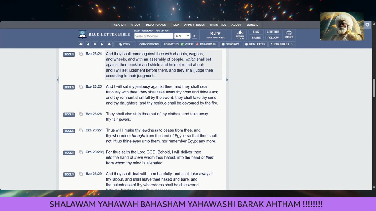Copy verse Eze 23:26 icon
This screenshot has height=211, width=376.
point(81,114)
